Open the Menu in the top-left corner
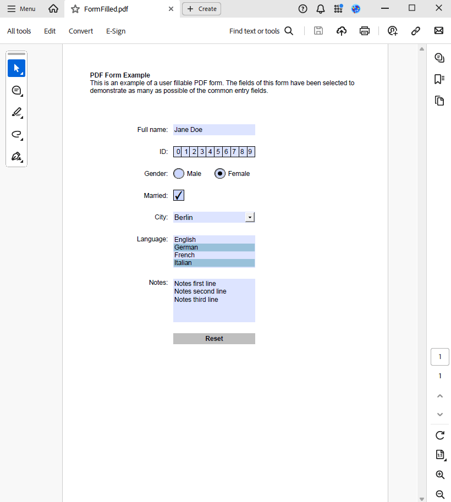451x502 pixels. point(21,9)
